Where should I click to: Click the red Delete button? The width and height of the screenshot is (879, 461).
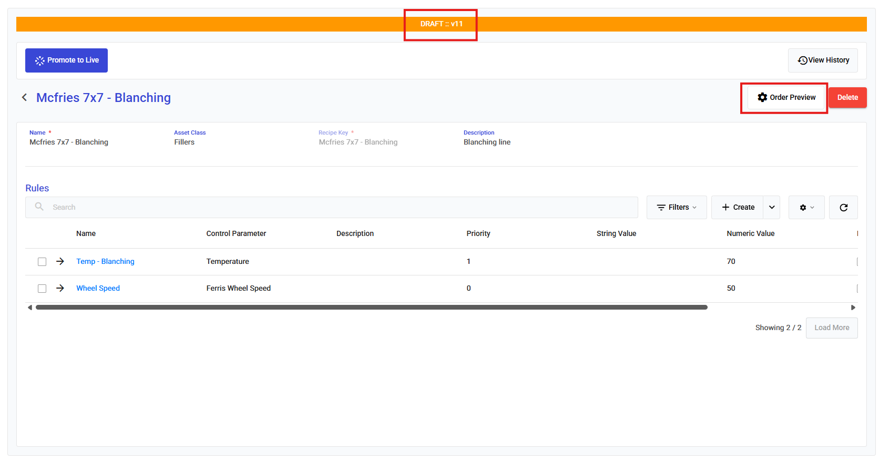point(847,98)
